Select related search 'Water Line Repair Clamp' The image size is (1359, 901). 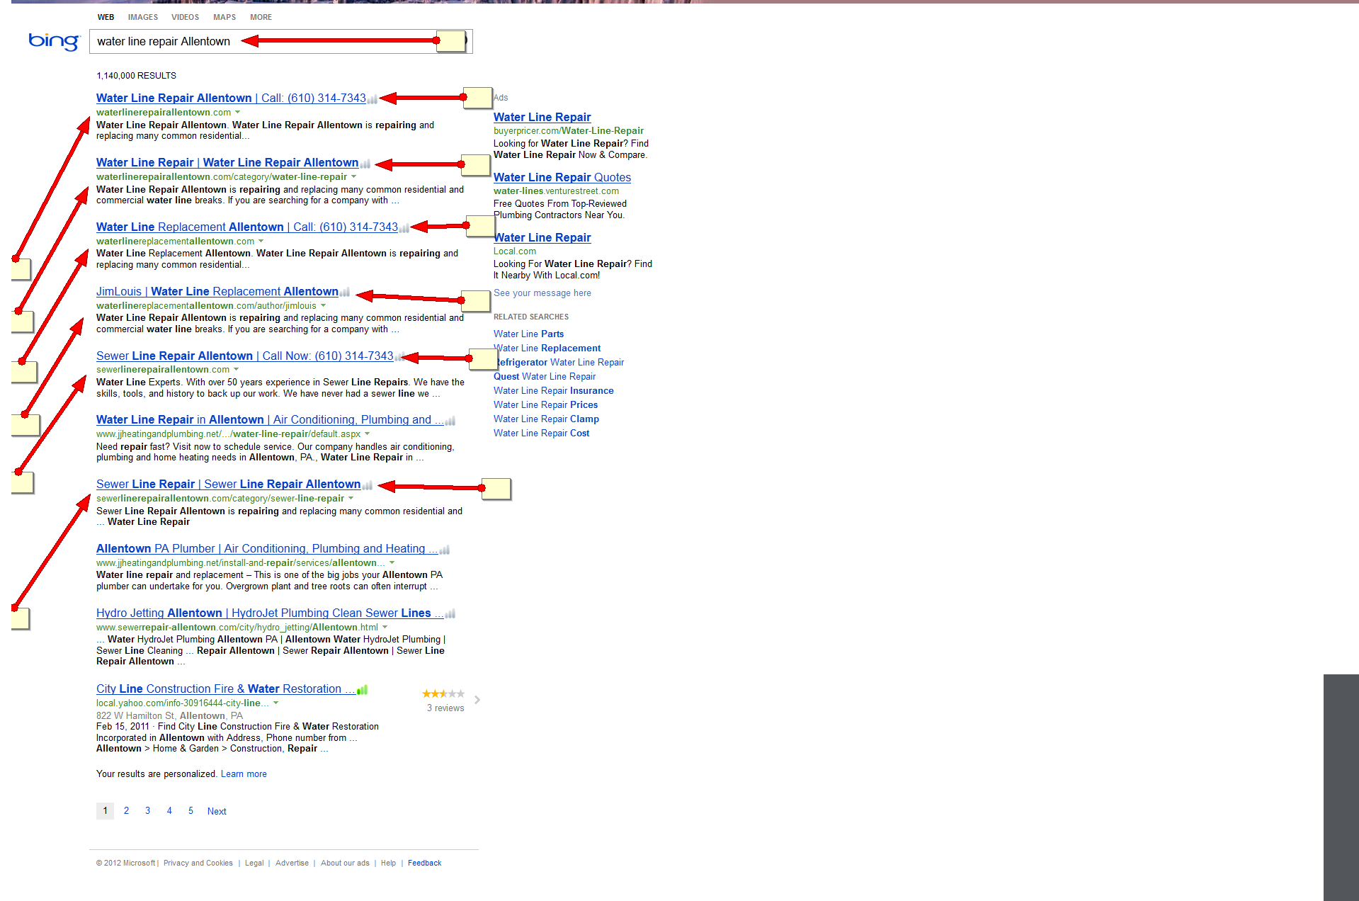546,419
